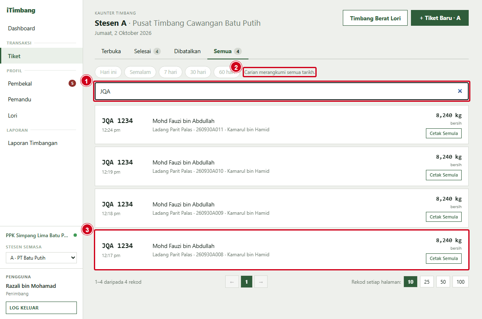Switch to the Selesai tab
This screenshot has height=319, width=482.
(147, 52)
